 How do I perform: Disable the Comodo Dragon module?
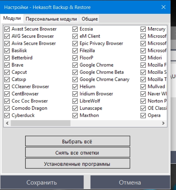[x=7, y=108]
